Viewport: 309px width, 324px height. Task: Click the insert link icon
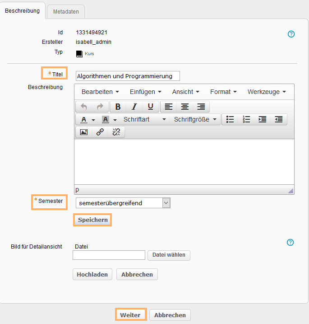pos(100,132)
